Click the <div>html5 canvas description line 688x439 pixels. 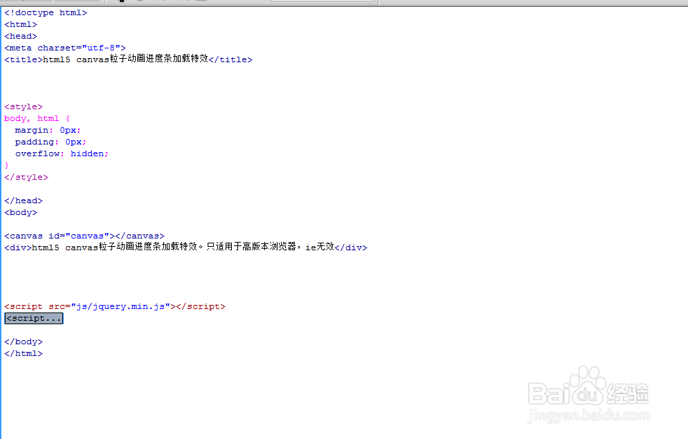click(x=186, y=247)
